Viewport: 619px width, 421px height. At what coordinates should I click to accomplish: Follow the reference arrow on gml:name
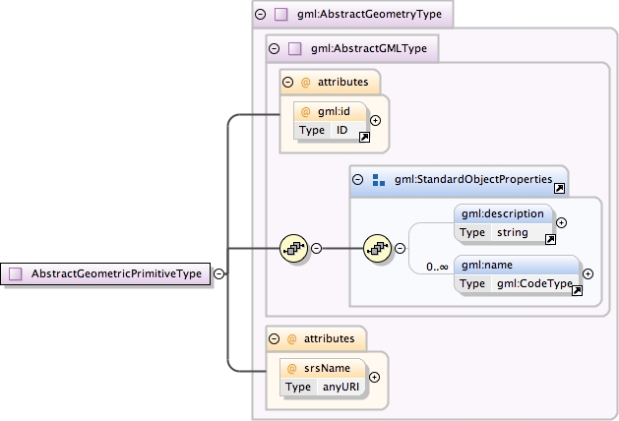pos(577,291)
